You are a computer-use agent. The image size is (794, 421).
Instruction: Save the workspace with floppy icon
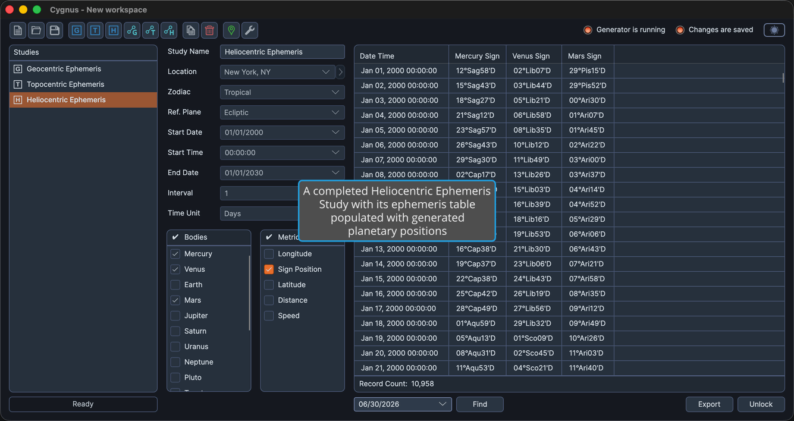55,30
